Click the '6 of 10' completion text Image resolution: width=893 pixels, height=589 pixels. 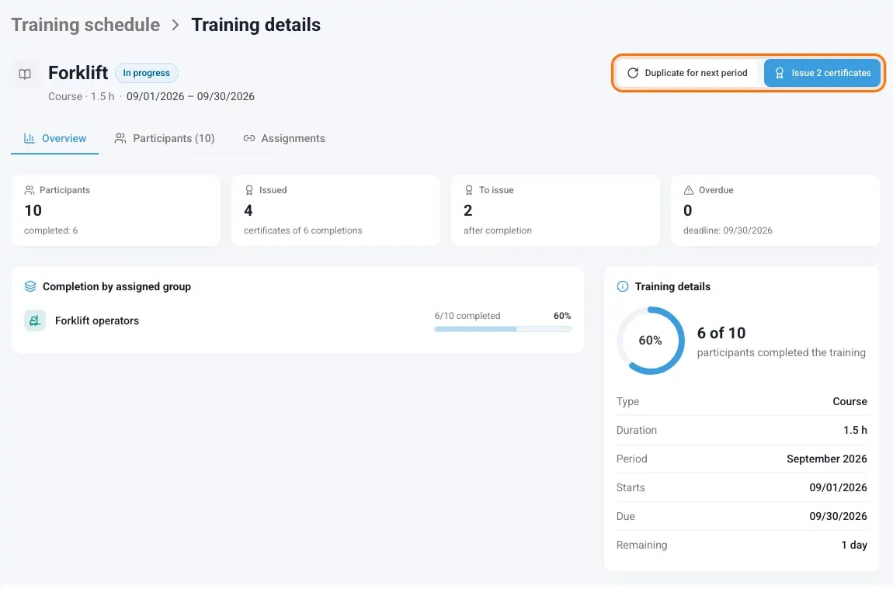coord(721,333)
